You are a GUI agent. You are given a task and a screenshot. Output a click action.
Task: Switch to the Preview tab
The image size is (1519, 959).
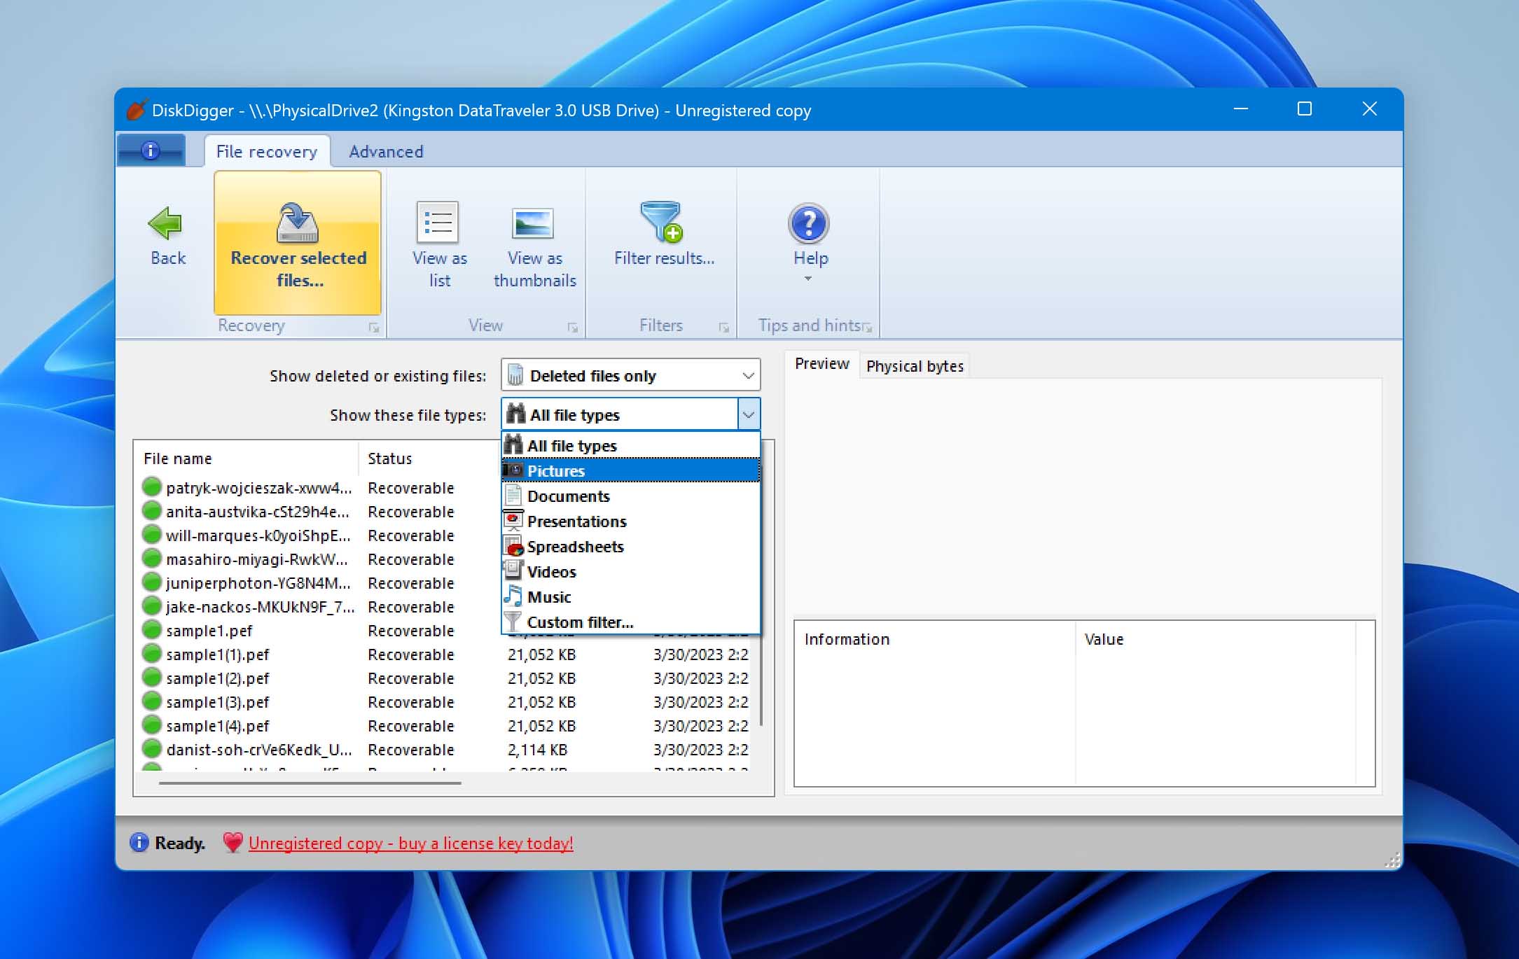[821, 364]
